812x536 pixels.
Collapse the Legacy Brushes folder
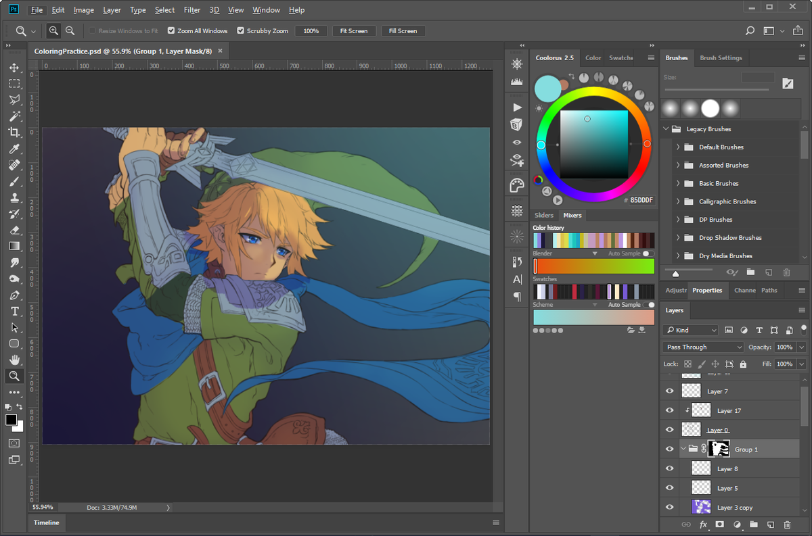667,128
